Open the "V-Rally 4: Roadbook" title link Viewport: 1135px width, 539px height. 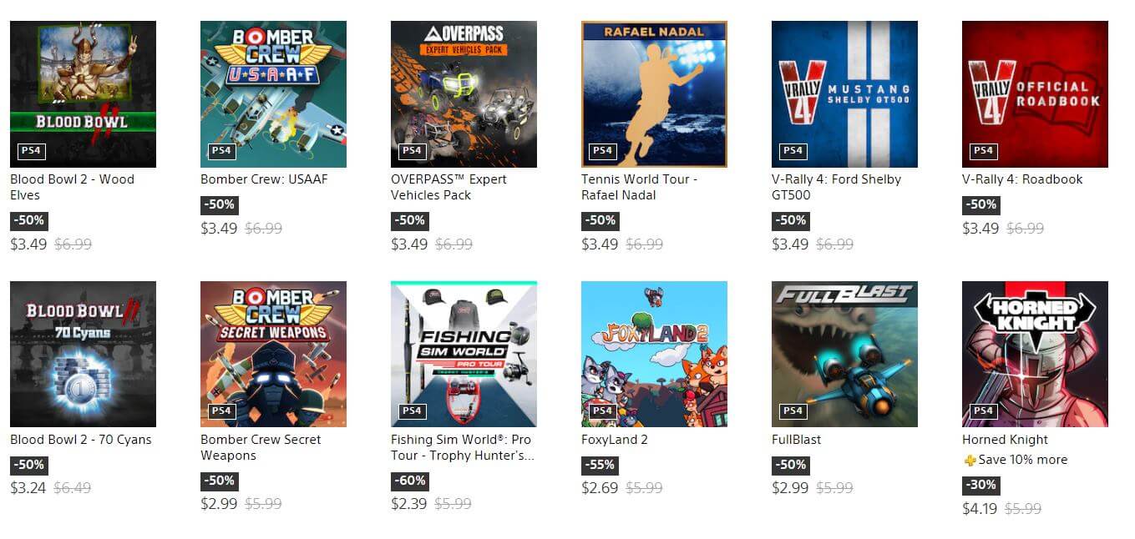1022,179
